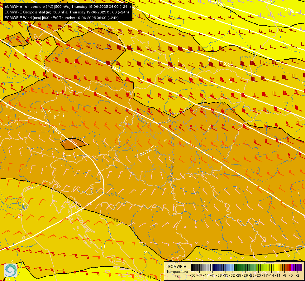Image resolution: width=305 pixels, height=281 pixels.
Task: Click the -44 legend tick label
Action: (206, 275)
